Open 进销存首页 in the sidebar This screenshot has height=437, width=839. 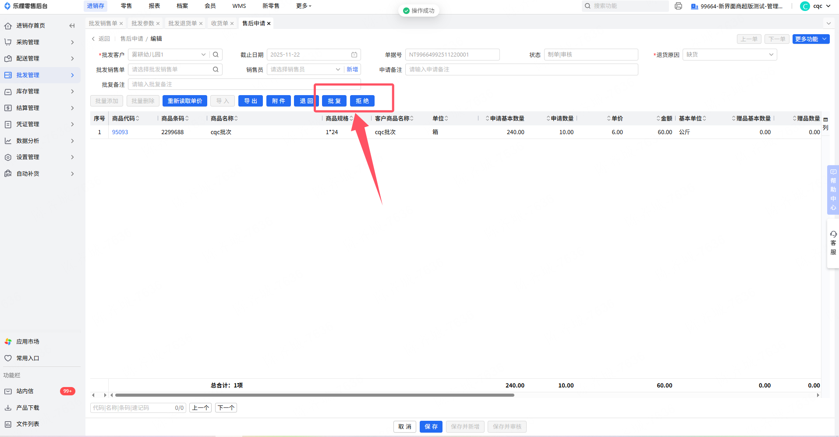[31, 26]
